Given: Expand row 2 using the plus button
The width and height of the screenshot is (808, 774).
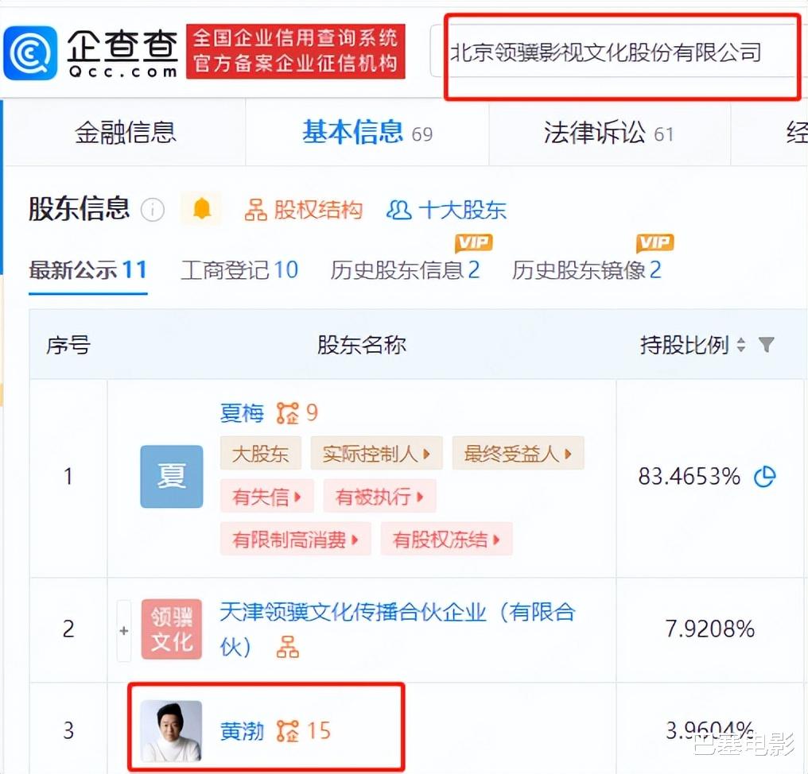Looking at the screenshot, I should [x=124, y=630].
